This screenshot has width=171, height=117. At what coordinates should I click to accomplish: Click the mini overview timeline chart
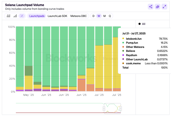68,108
